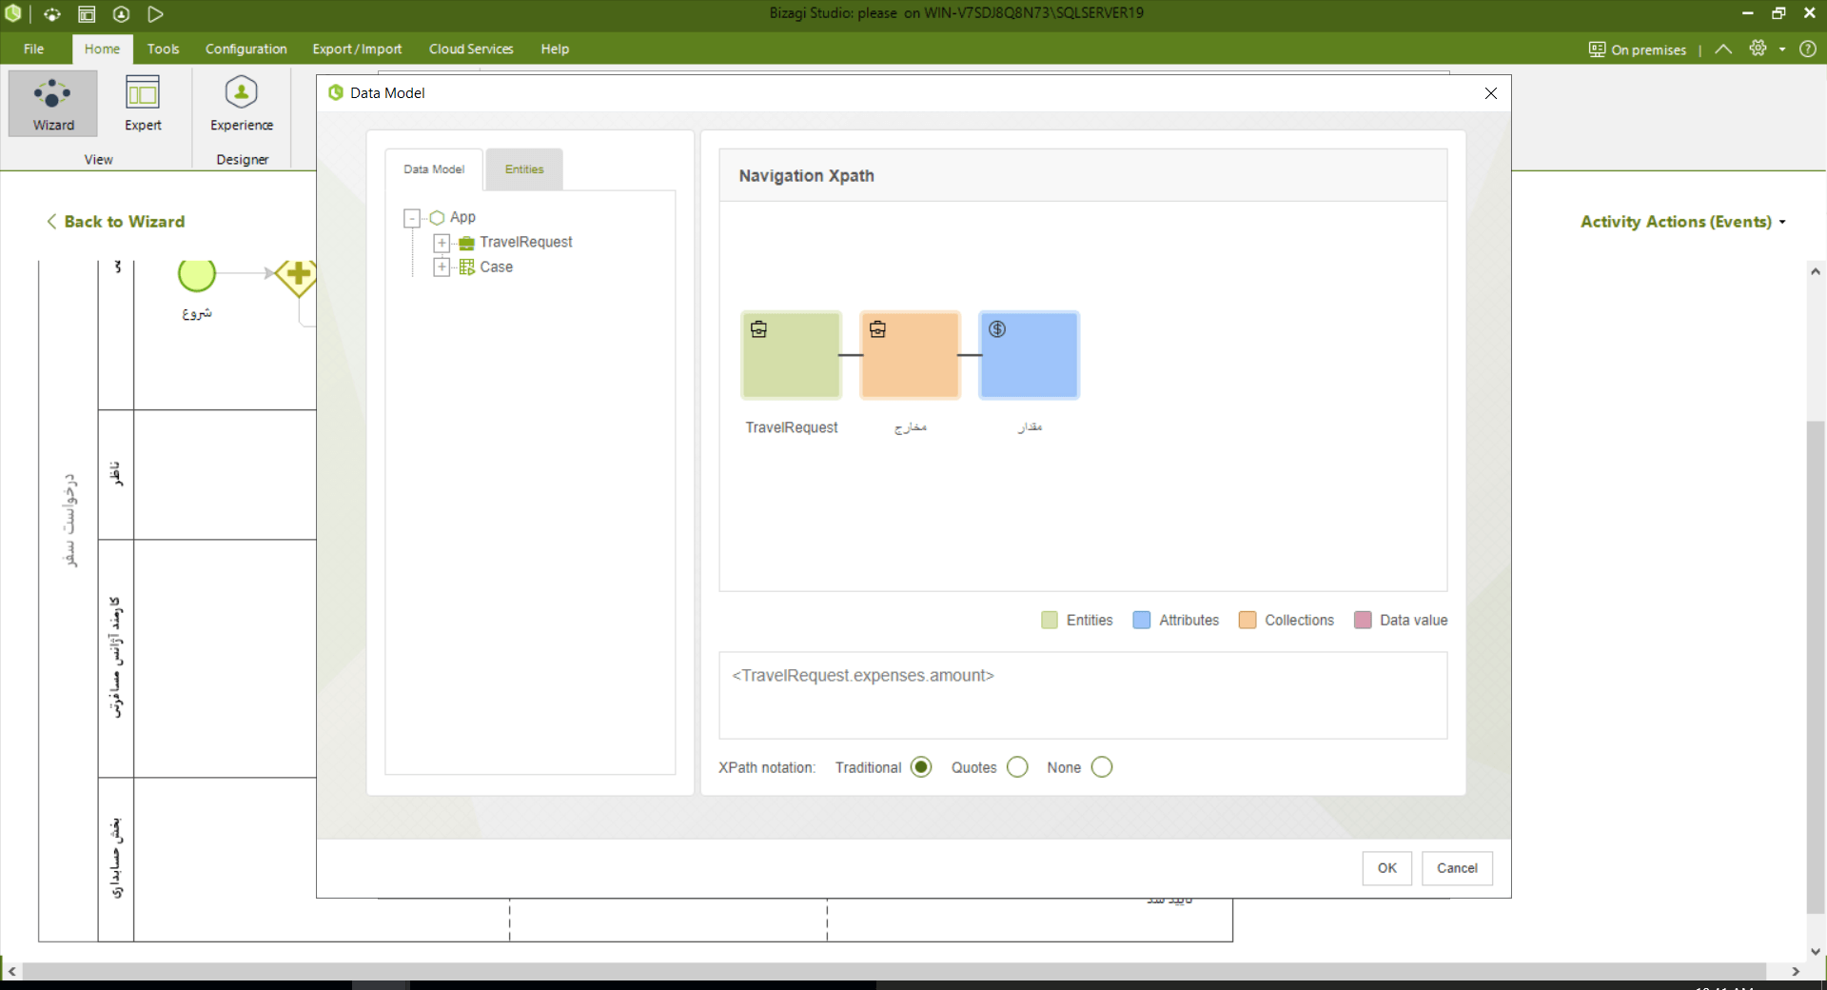Open the Tools ribbon tab

click(x=163, y=49)
